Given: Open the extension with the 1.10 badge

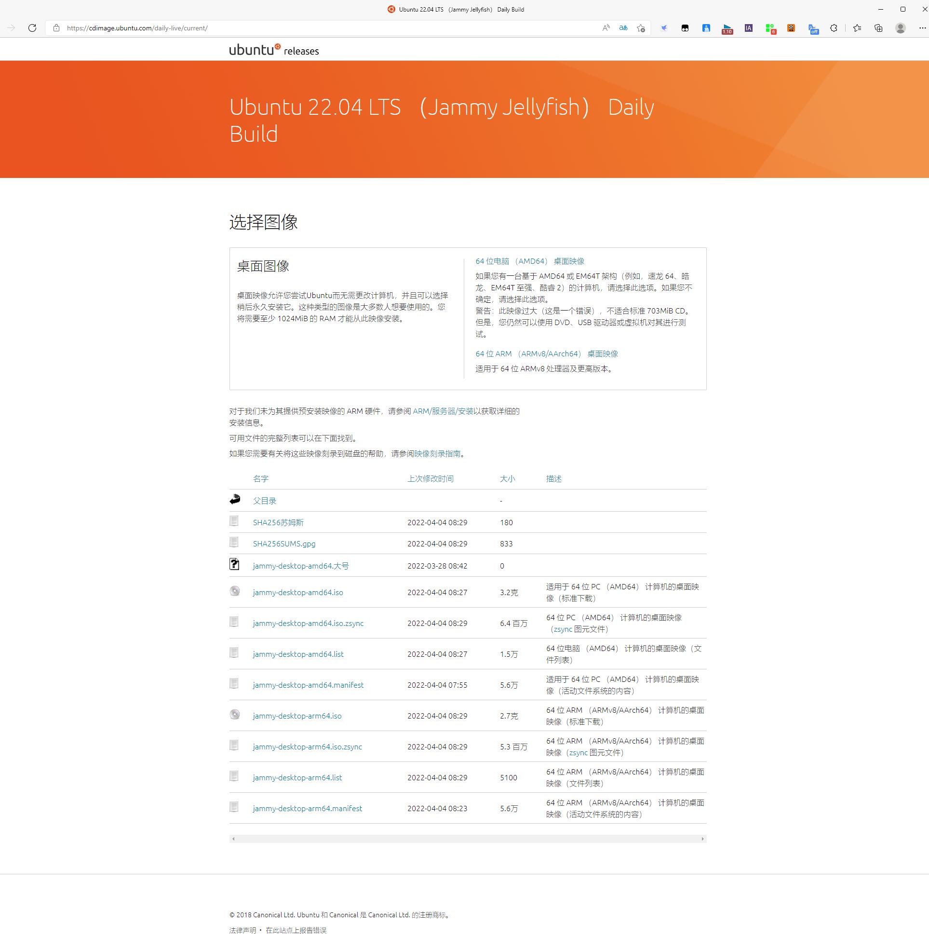Looking at the screenshot, I should [x=727, y=29].
